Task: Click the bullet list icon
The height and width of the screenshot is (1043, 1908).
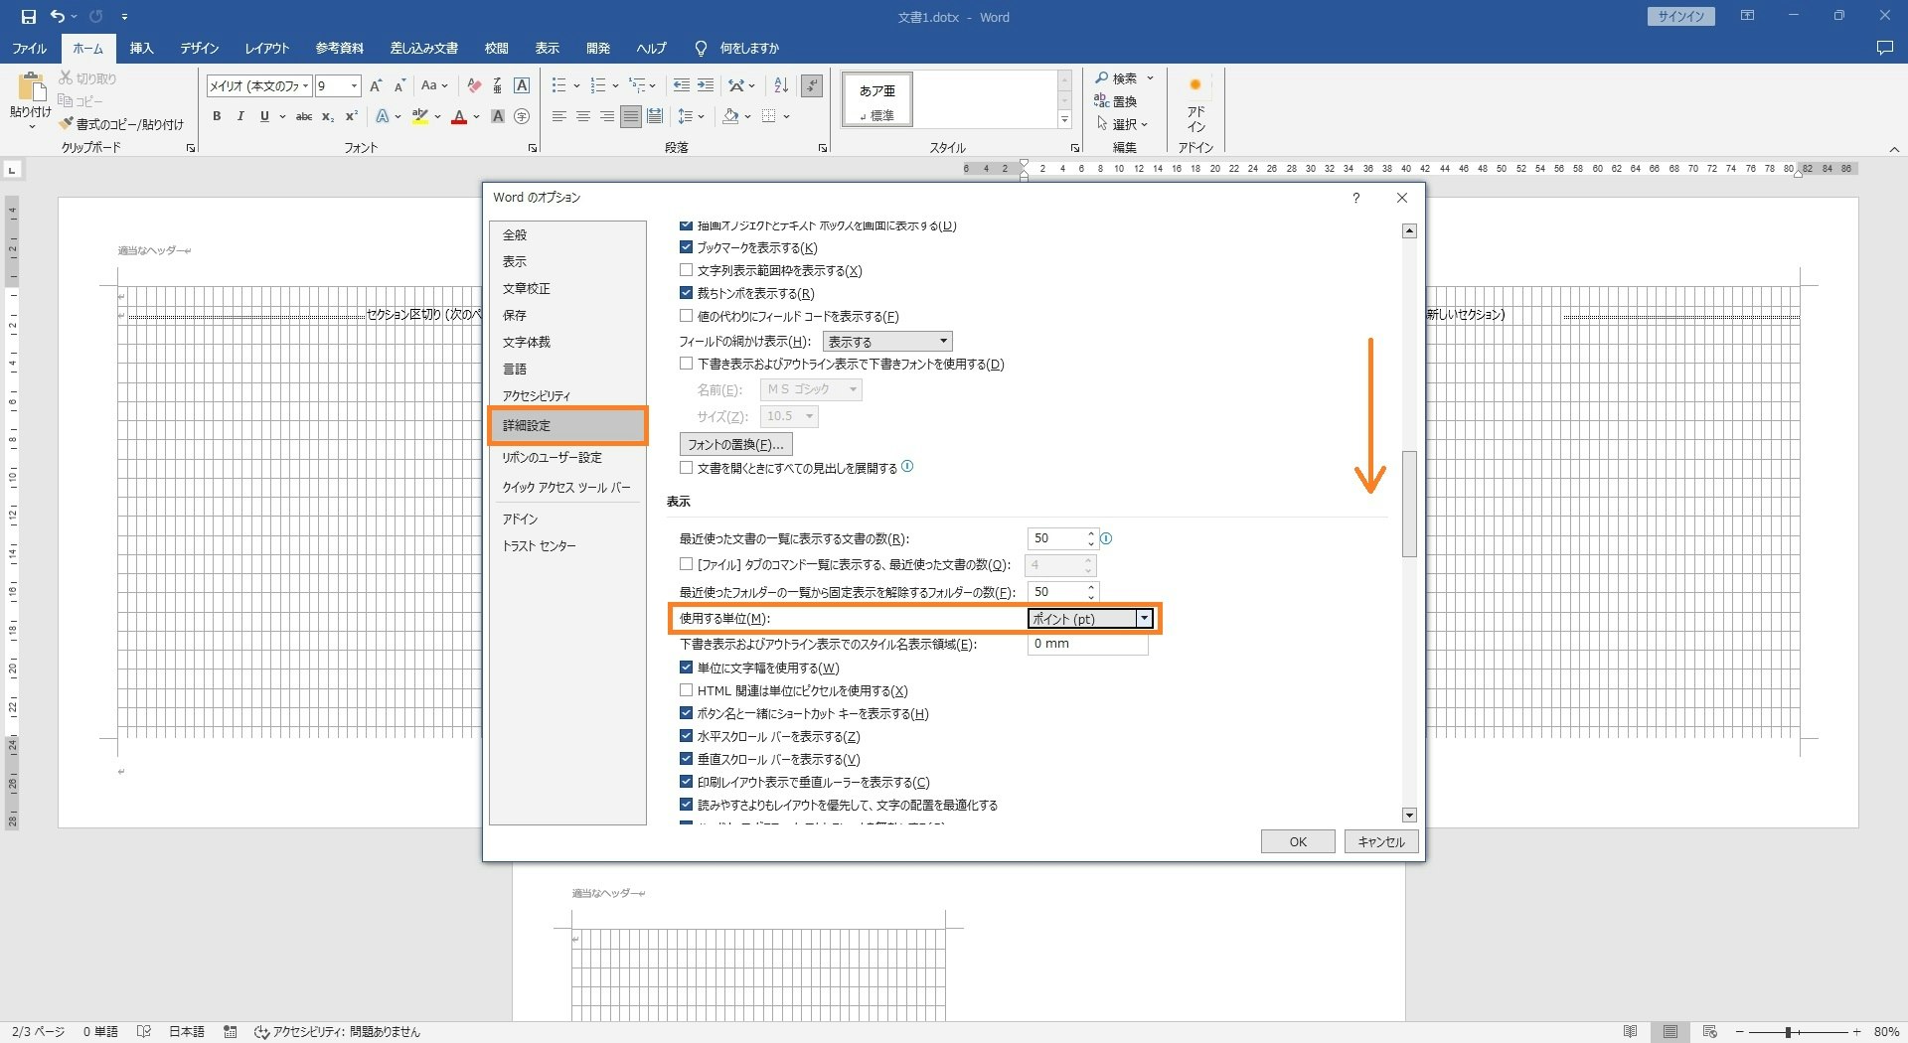Action: [559, 86]
